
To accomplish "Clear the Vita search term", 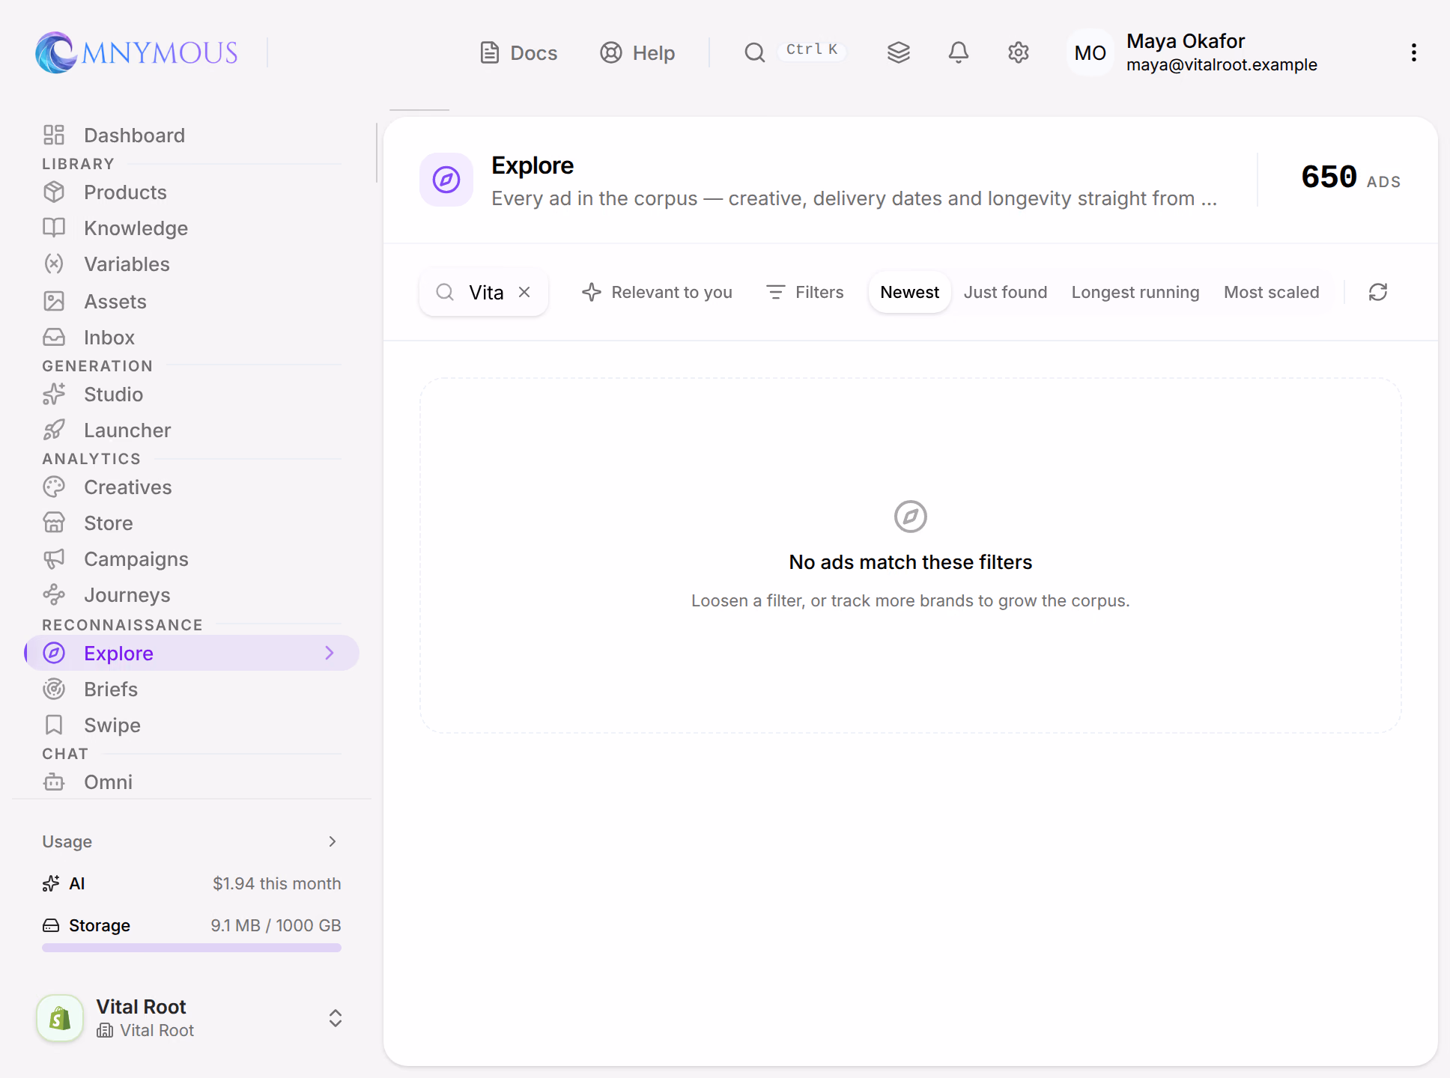I will 524,292.
